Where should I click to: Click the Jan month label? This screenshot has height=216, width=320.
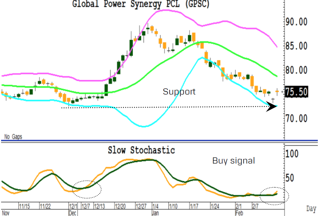point(155,213)
